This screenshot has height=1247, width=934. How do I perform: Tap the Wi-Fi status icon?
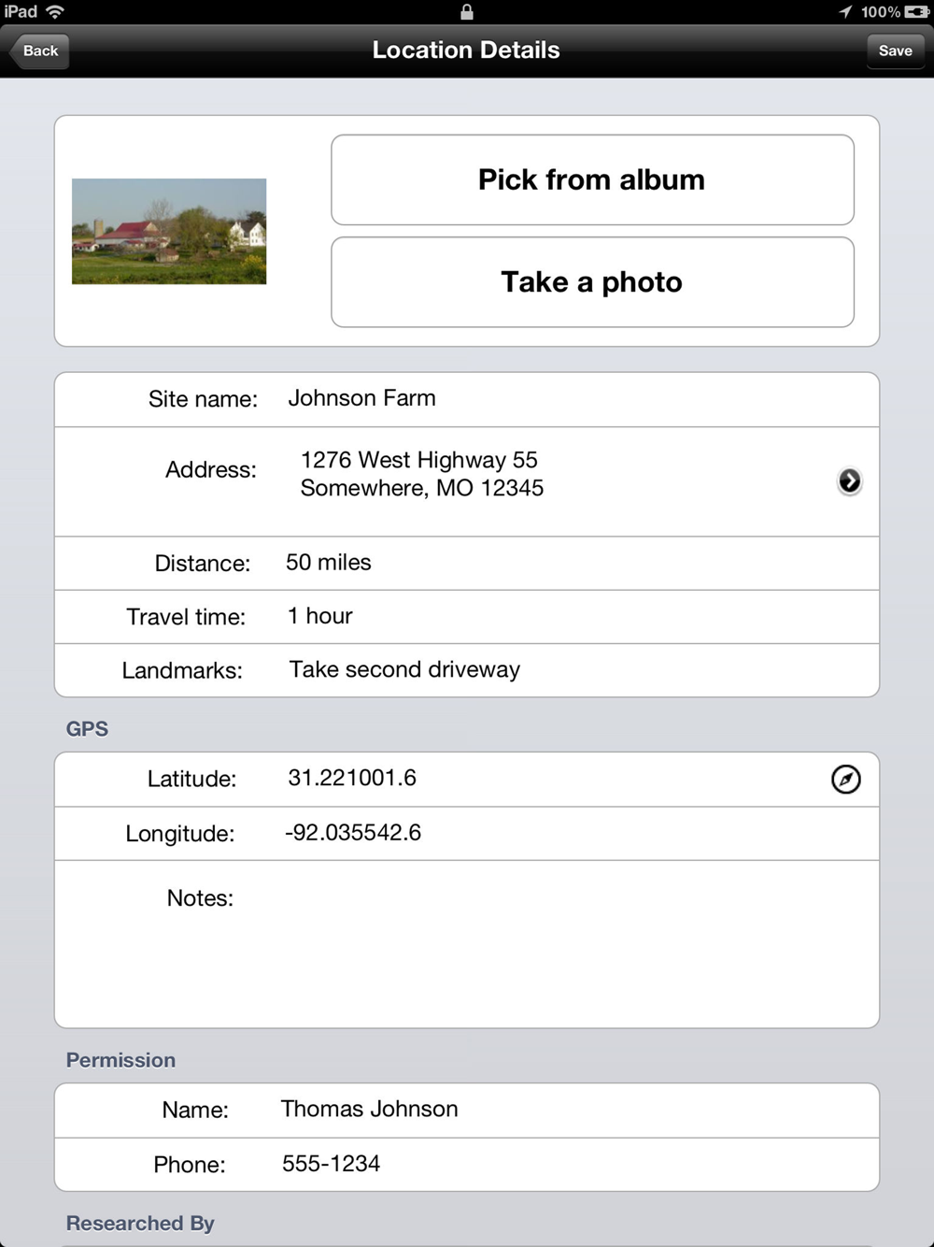pyautogui.click(x=55, y=12)
